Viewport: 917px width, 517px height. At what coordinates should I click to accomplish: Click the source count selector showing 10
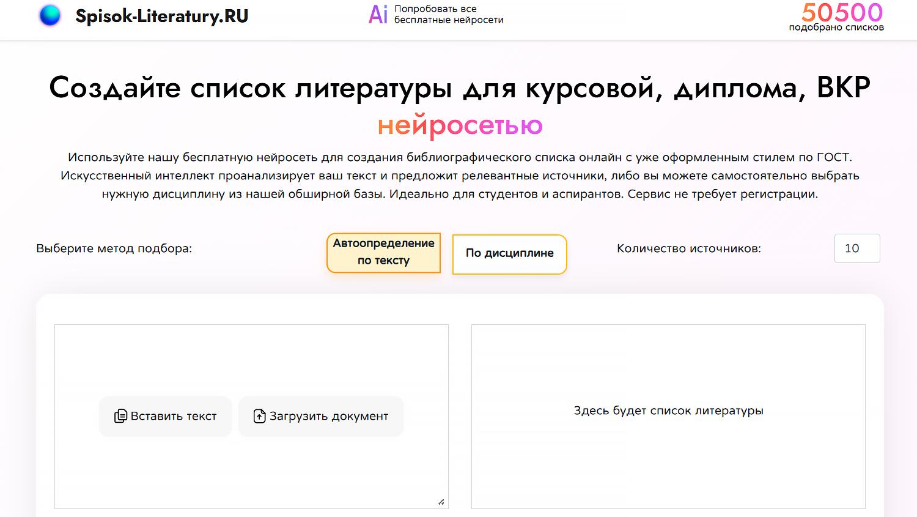[857, 248]
